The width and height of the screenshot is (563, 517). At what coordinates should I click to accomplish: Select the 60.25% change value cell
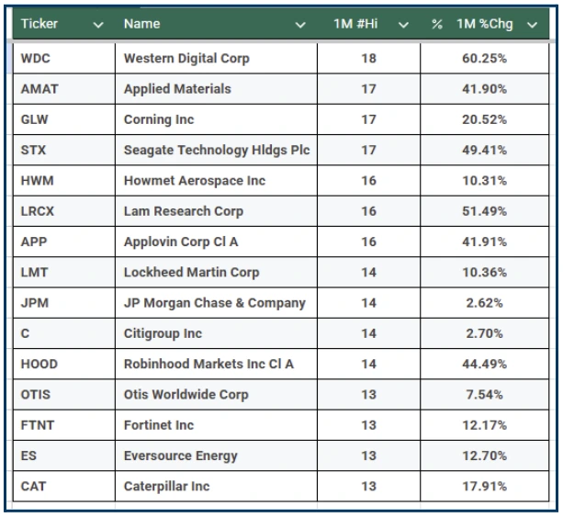click(x=486, y=59)
